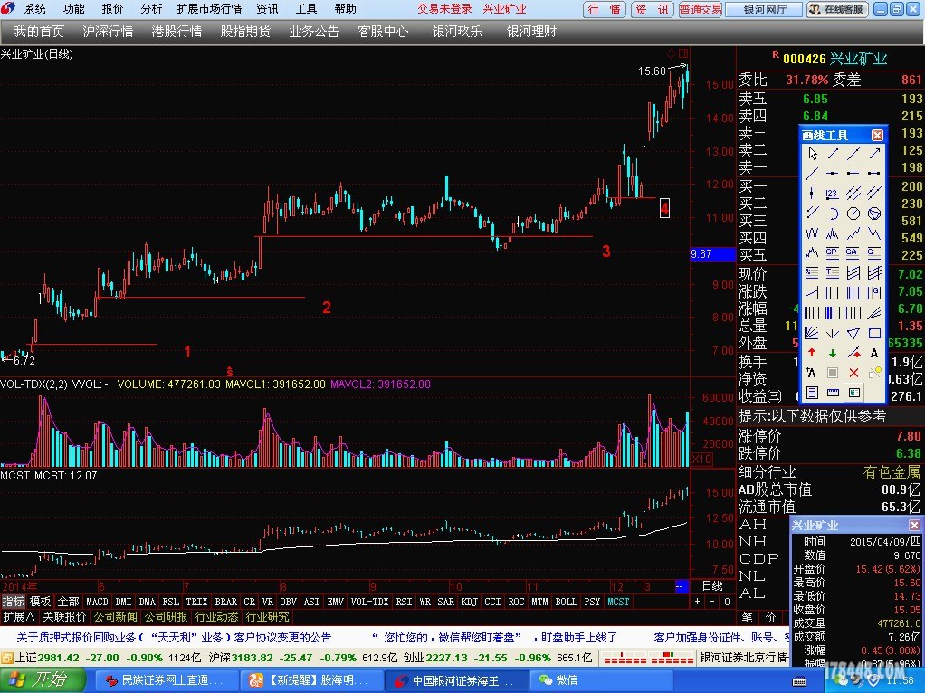
Task: Open the 行业研究 tab
Action: [267, 617]
